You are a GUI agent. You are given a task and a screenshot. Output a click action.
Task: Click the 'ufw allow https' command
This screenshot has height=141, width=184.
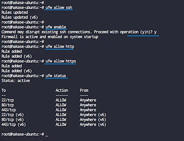click(x=61, y=61)
